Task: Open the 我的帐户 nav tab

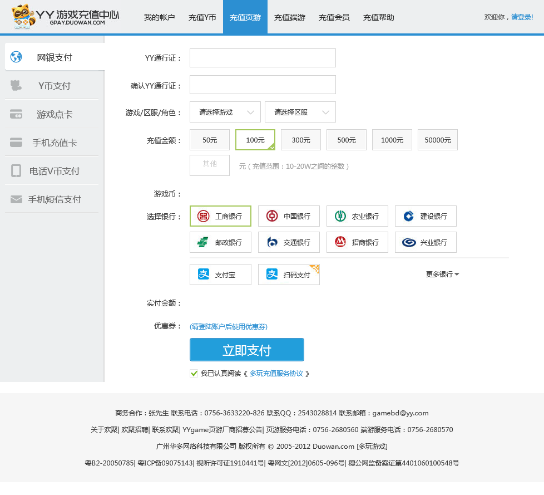Action: point(159,17)
